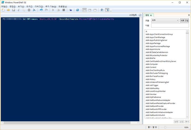Viewport: 191px width, 130px height.
Task: Click the Set-VMFirmware command text in console
Action: coord(30,19)
